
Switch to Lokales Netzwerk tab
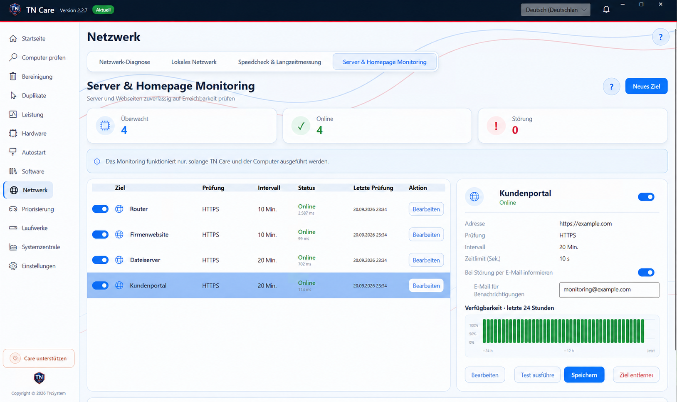click(x=194, y=62)
